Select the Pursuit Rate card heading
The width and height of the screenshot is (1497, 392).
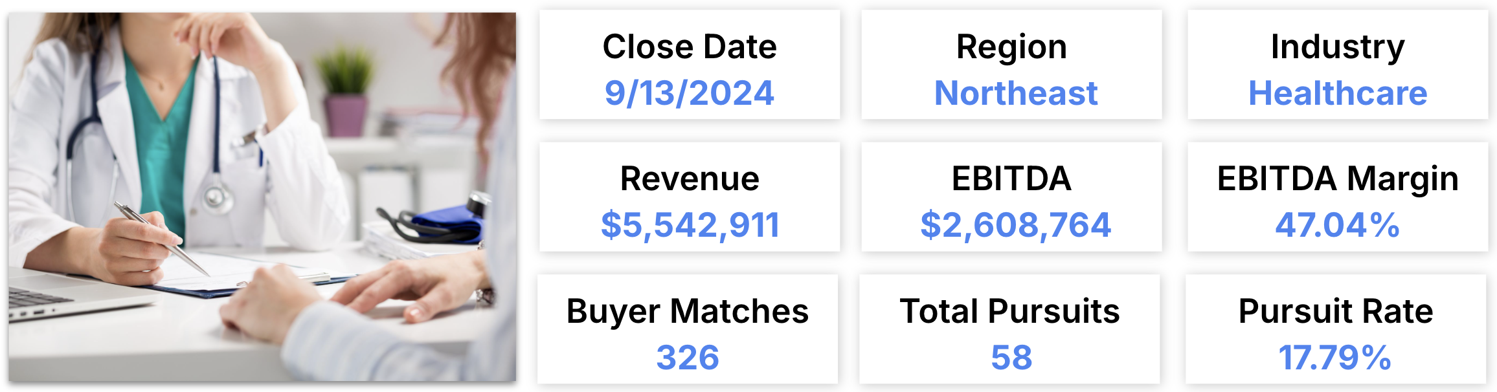click(1336, 311)
